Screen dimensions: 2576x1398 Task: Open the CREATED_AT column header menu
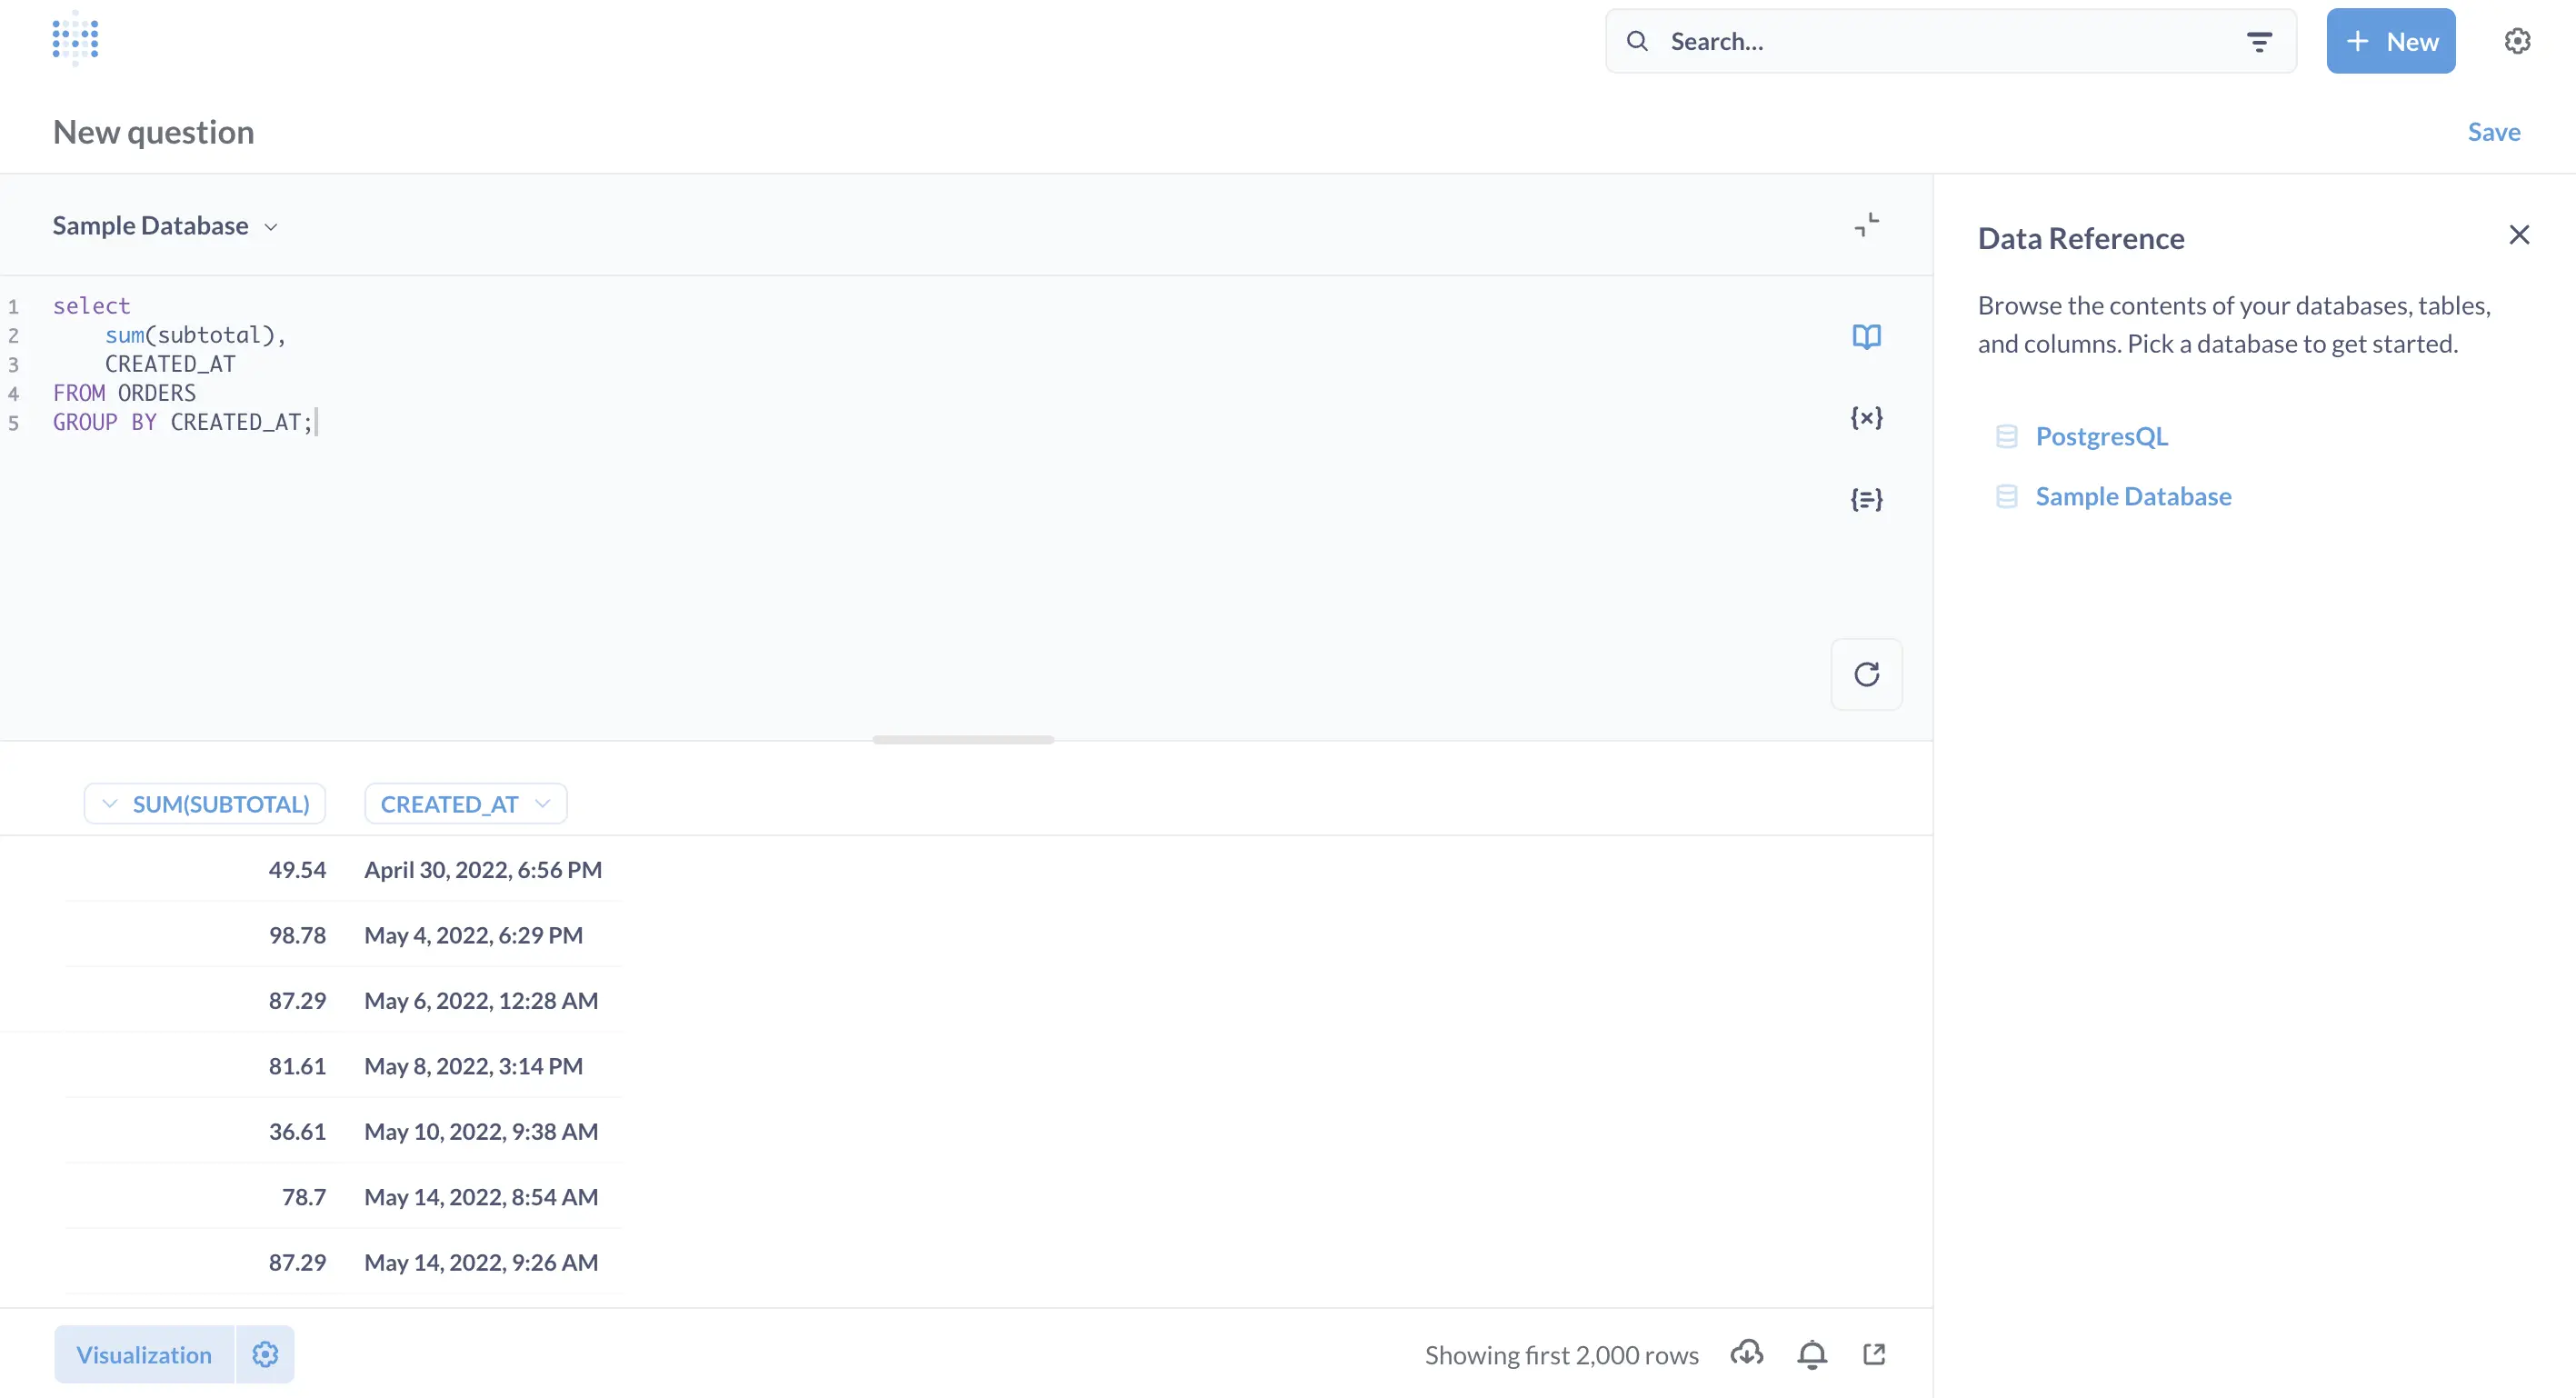point(465,804)
